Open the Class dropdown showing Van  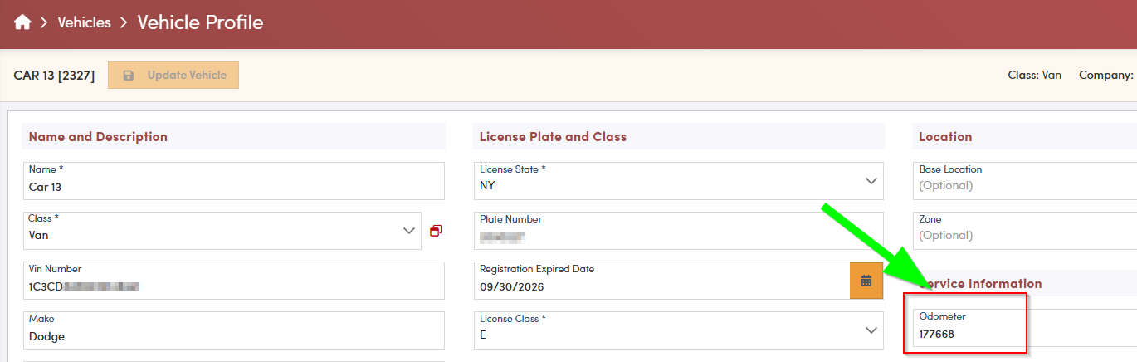pyautogui.click(x=408, y=231)
